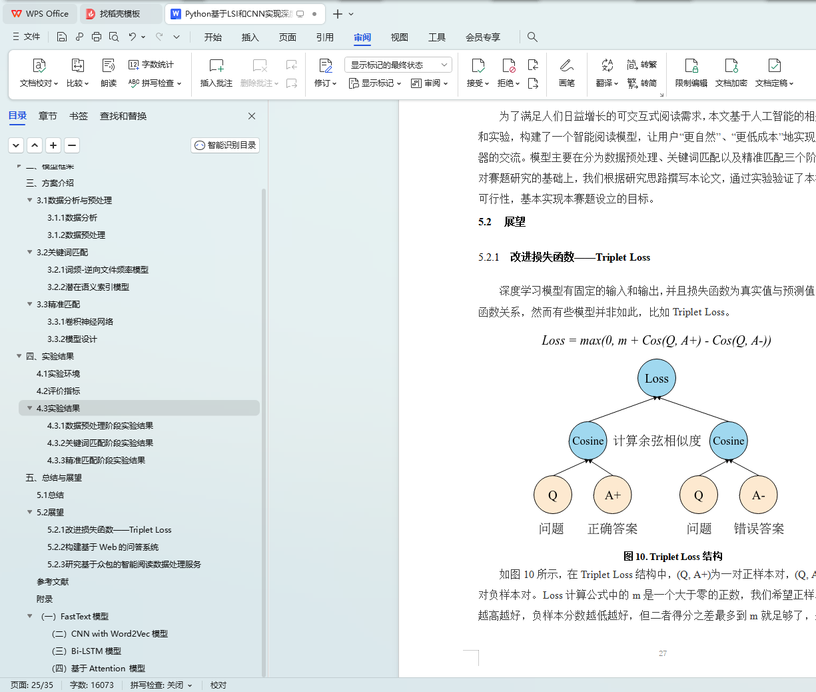Click 拒绝 reject change icon

pos(508,65)
